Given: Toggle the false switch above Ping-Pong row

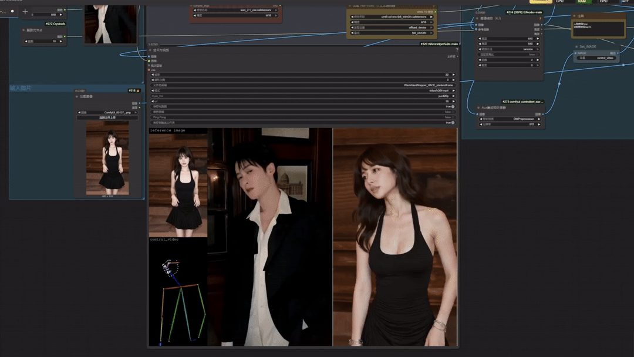Looking at the screenshot, I should coord(453,112).
